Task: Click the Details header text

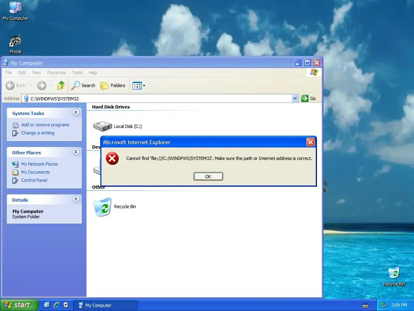Action: click(x=20, y=200)
